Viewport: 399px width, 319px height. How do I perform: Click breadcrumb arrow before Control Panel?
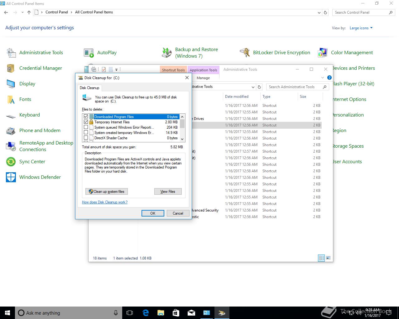[42, 12]
